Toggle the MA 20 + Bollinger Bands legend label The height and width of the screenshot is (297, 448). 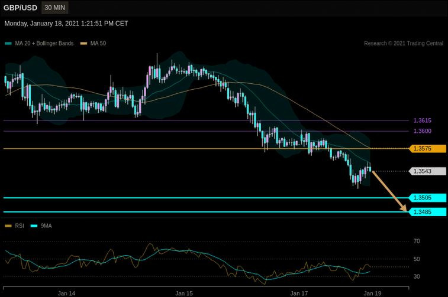tap(44, 43)
